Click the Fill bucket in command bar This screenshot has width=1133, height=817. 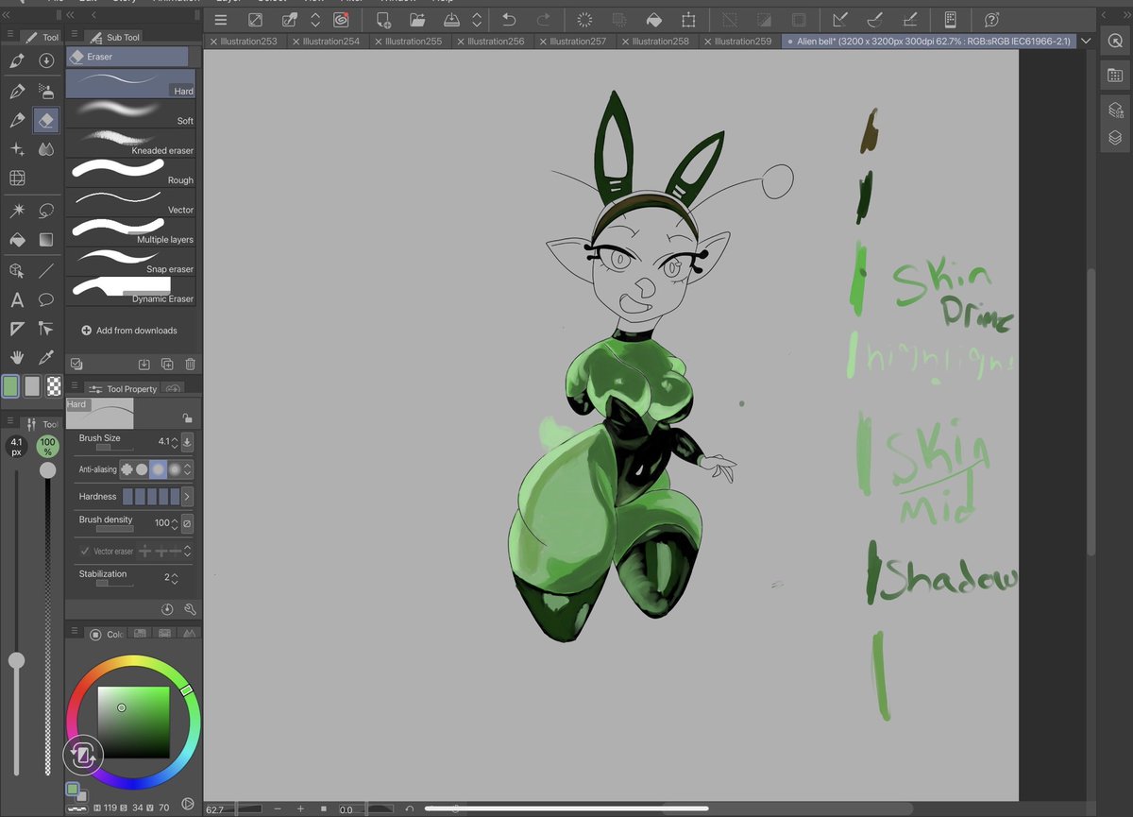tap(653, 20)
